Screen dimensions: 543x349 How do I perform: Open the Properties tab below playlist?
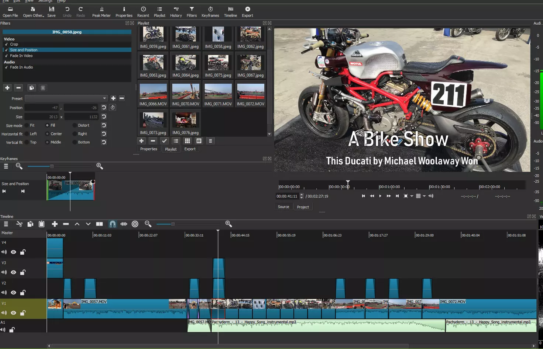tap(149, 149)
